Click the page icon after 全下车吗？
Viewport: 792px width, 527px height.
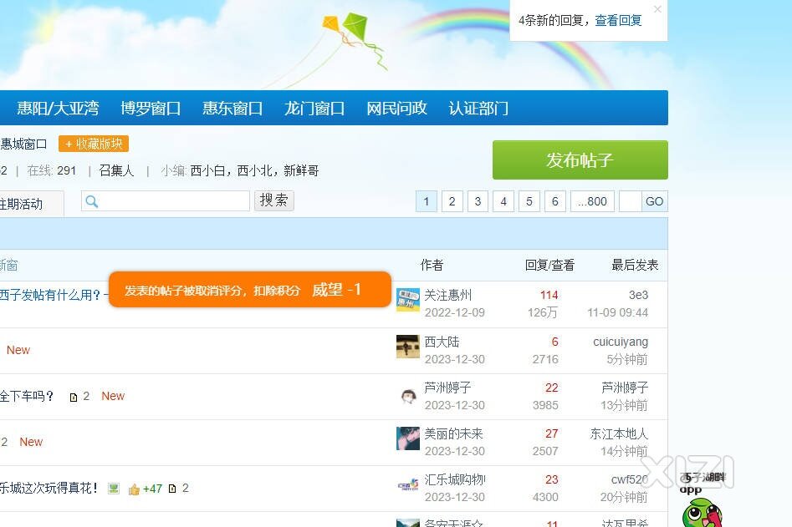[x=74, y=397]
